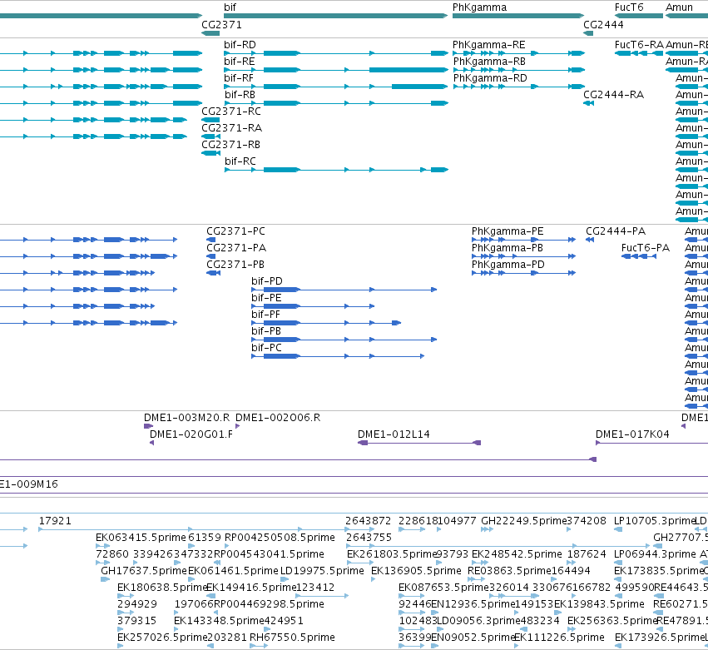Click CG2371-RC transcript label

(231, 112)
